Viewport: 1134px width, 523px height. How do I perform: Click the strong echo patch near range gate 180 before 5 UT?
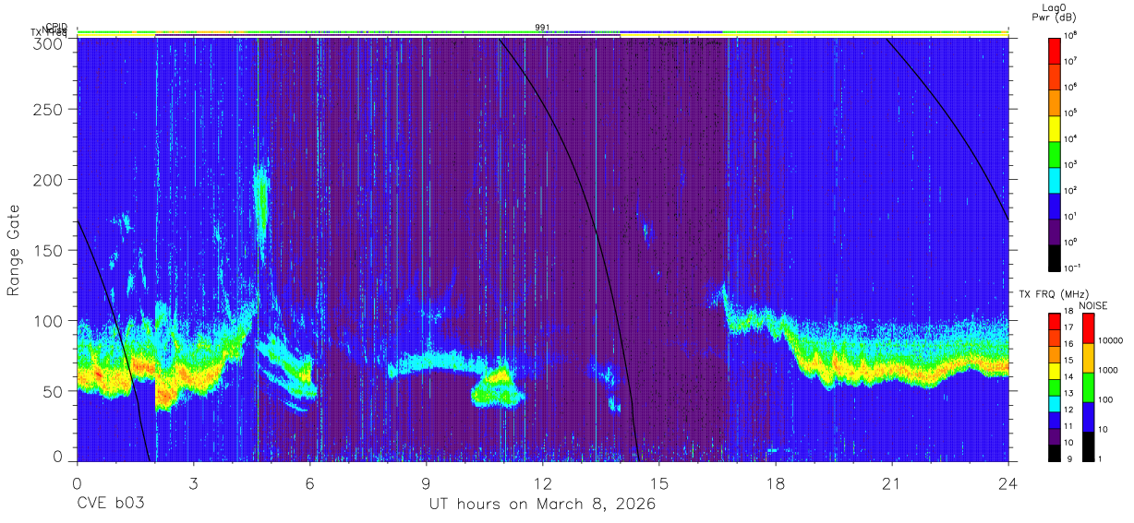[261, 201]
